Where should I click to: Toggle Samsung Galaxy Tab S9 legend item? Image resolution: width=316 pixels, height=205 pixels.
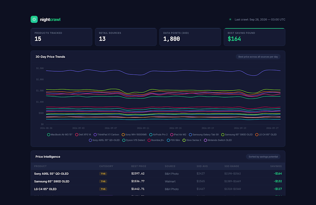click(204, 134)
